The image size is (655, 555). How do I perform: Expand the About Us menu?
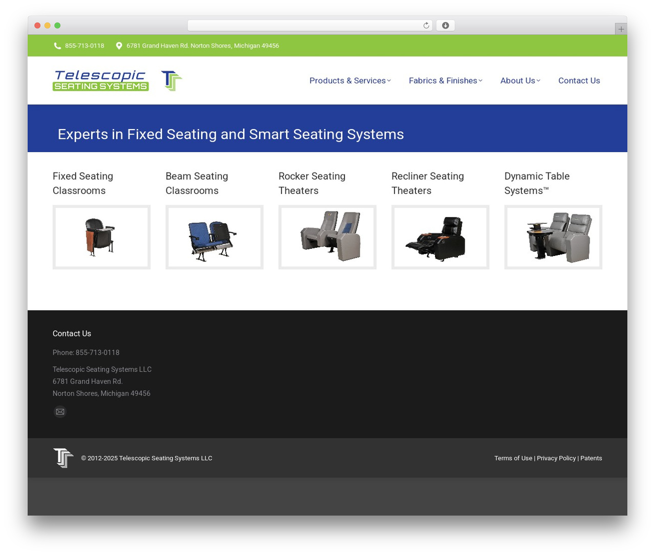pyautogui.click(x=520, y=80)
